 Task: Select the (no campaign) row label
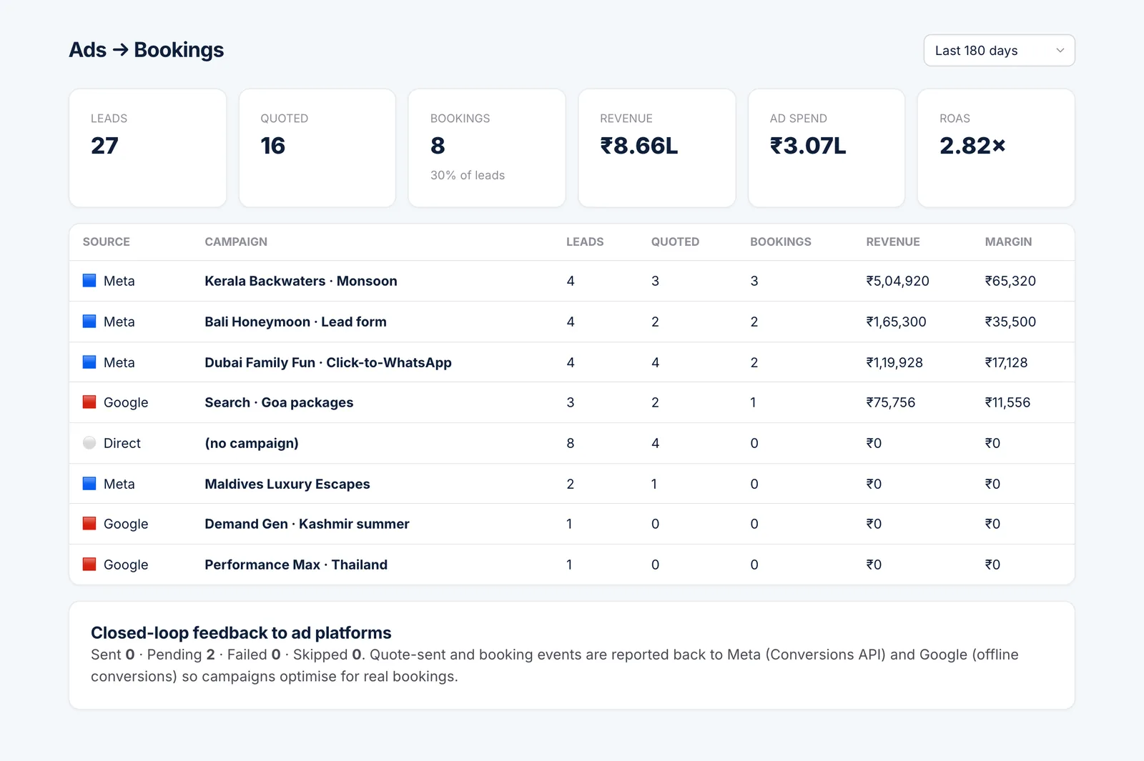coord(252,443)
